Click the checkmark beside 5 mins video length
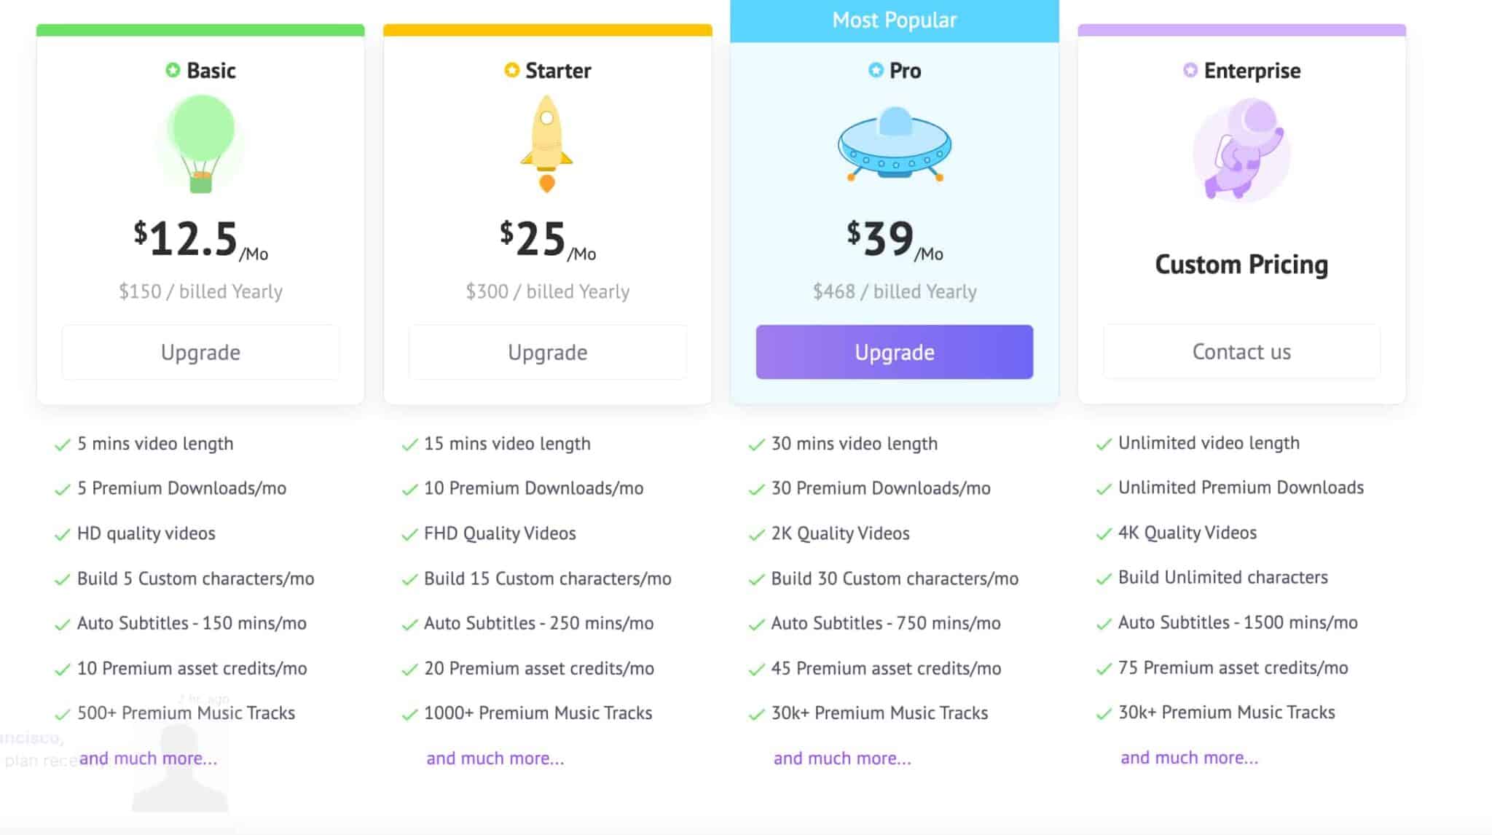This screenshot has height=835, width=1492. tap(61, 444)
